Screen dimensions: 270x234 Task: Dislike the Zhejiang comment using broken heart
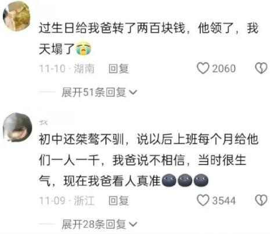[261, 200]
